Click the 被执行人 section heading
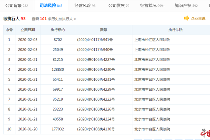Viewport: 210px width, 140px height. click(x=14, y=19)
